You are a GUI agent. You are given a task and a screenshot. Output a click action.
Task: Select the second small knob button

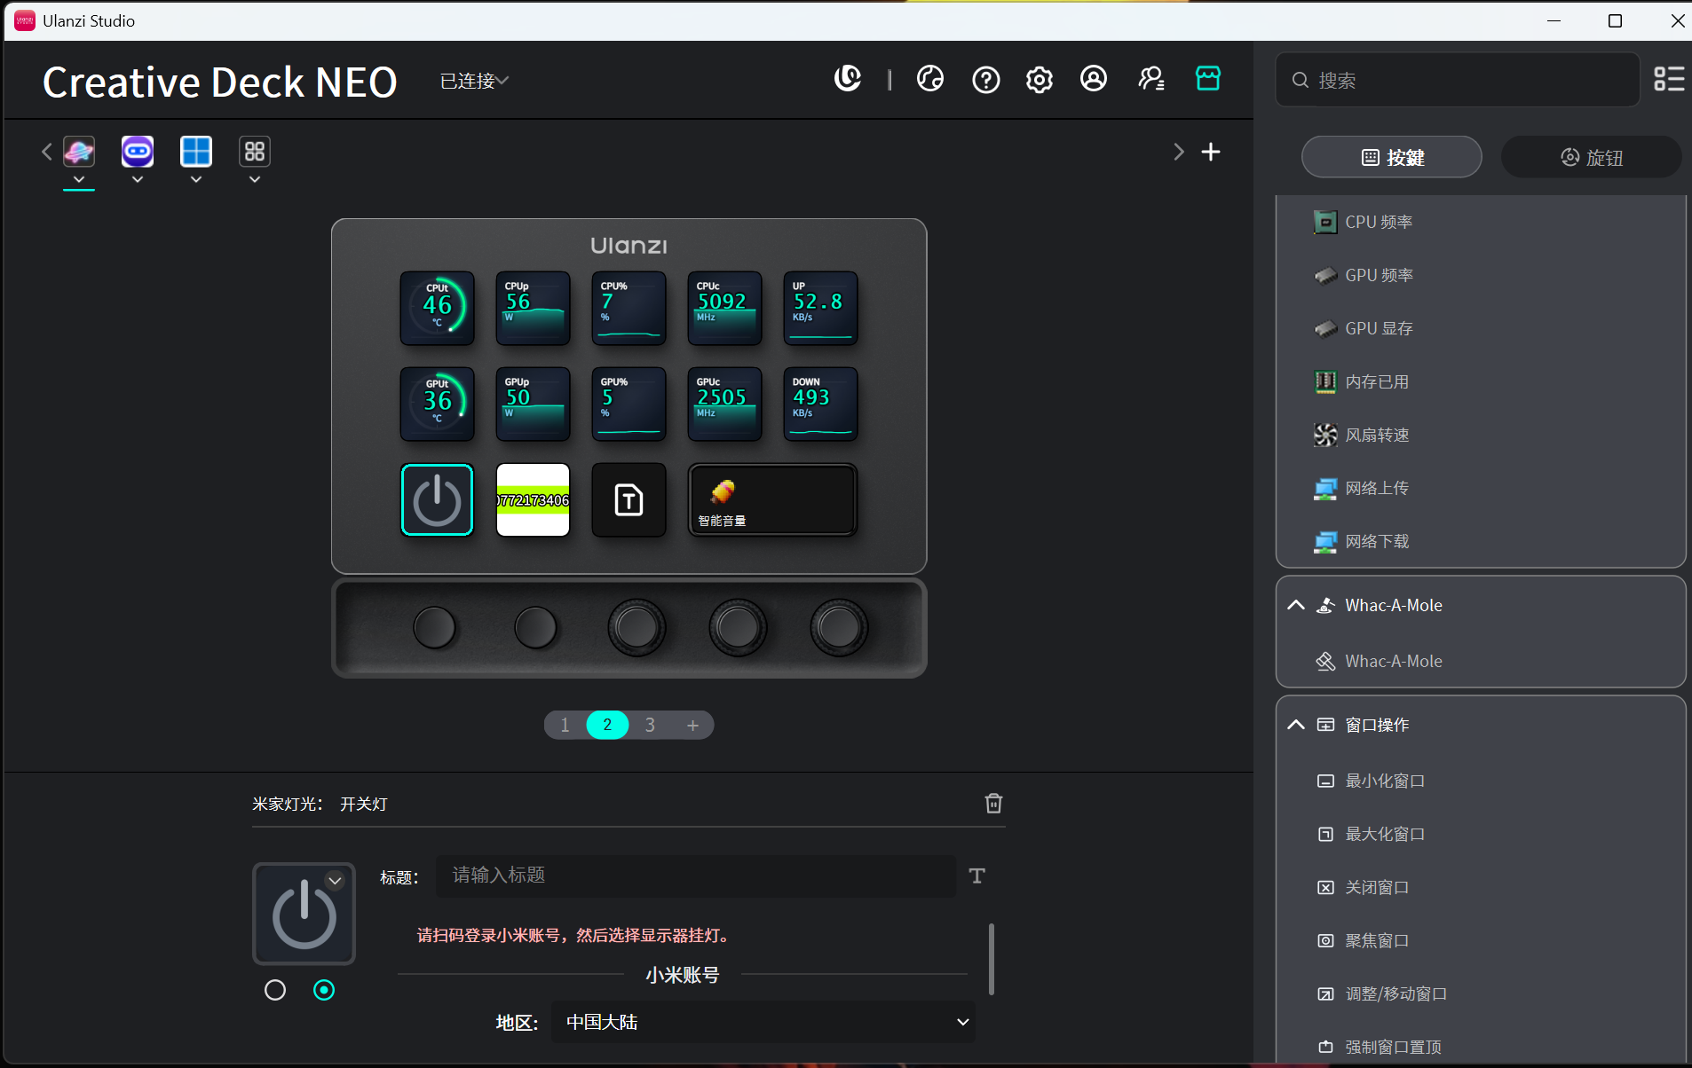pos(536,627)
